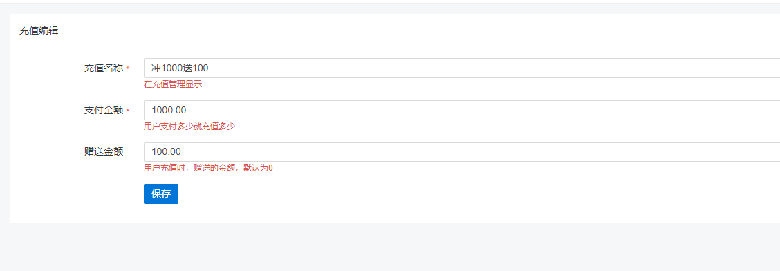Click blank white space beside 保存 button
Viewport: 780px width, 271px height.
pos(447,194)
